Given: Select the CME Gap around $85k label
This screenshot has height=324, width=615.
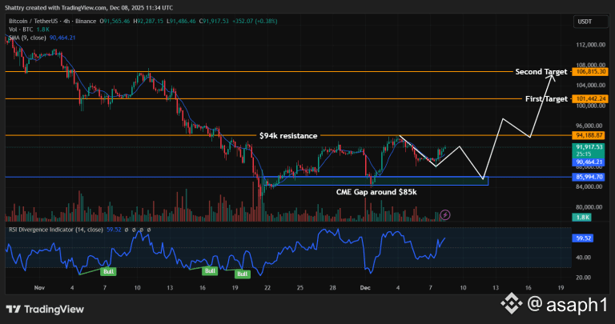Looking at the screenshot, I should [376, 192].
